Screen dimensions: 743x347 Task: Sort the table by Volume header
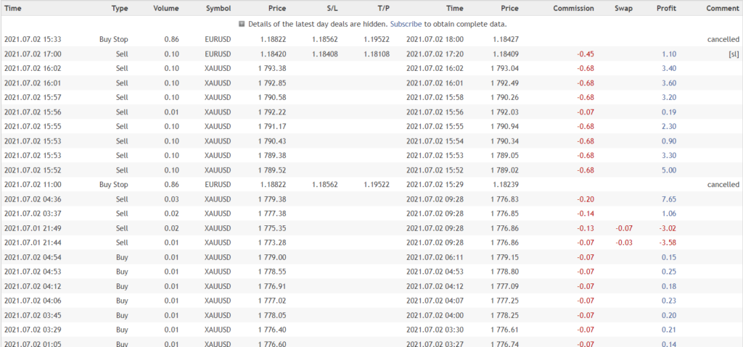click(166, 8)
